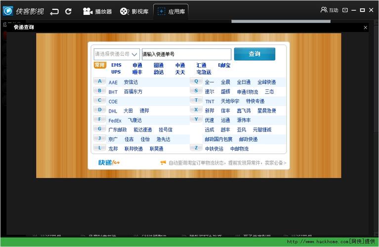379x247 pixels.
Task: Select FedEx courier
Action: pyautogui.click(x=115, y=121)
